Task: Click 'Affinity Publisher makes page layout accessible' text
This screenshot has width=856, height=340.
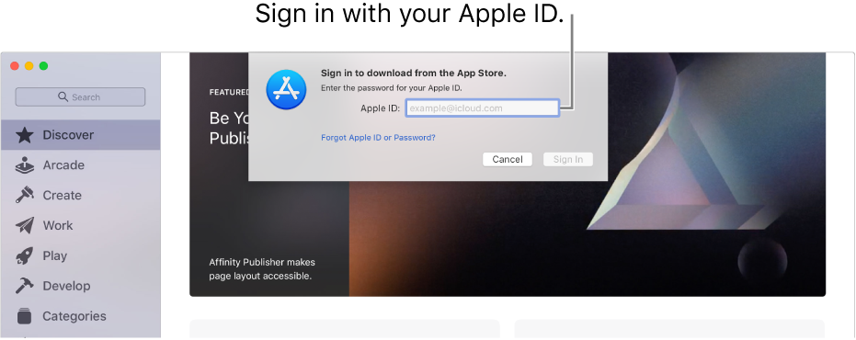Action: click(262, 269)
